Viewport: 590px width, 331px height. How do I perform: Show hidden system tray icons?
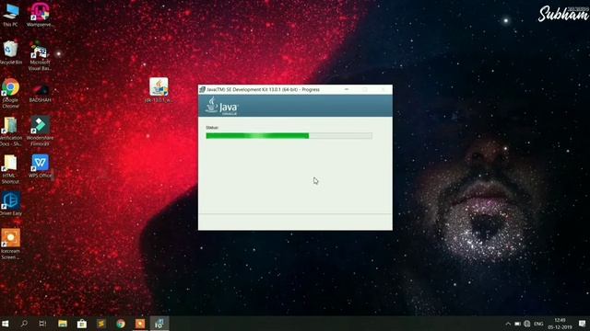[508, 324]
